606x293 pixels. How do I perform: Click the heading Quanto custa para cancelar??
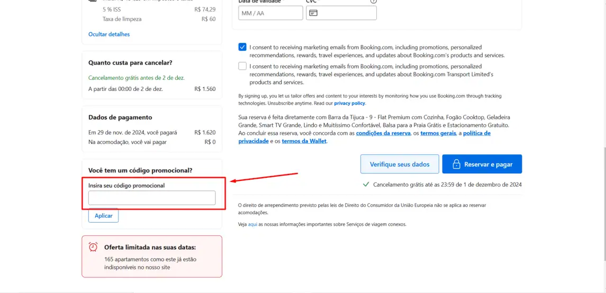click(130, 62)
